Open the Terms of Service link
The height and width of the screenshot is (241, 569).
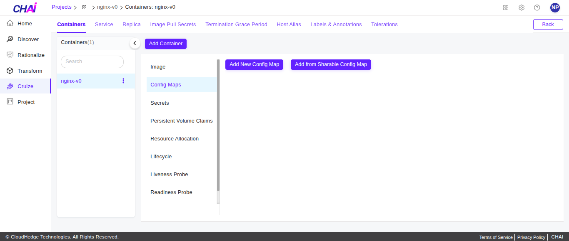[496, 237]
